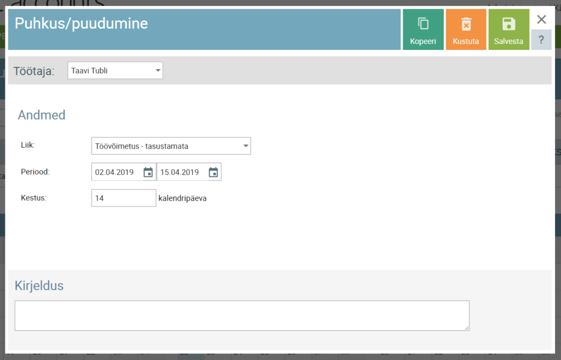The width and height of the screenshot is (561, 360).
Task: Close the Puhkus/puudumine dialog
Action: click(x=541, y=19)
